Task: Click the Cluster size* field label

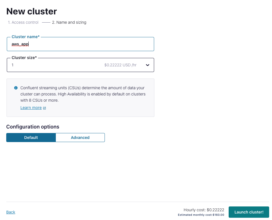Action: [x=24, y=58]
